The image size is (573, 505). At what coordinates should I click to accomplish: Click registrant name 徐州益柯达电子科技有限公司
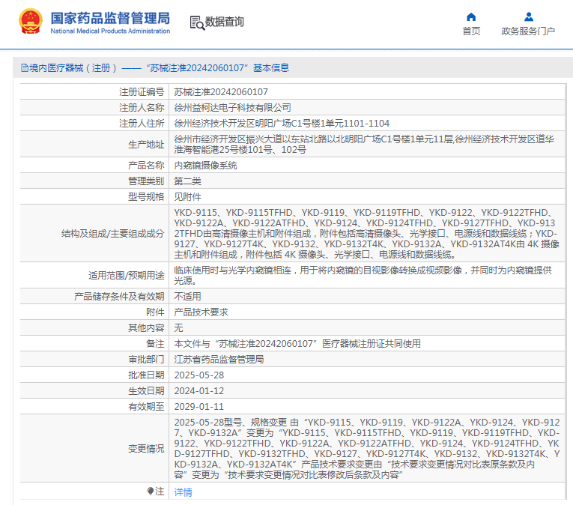[232, 107]
